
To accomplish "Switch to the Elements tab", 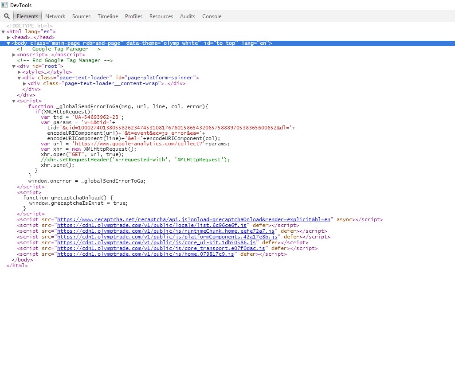I will point(27,16).
